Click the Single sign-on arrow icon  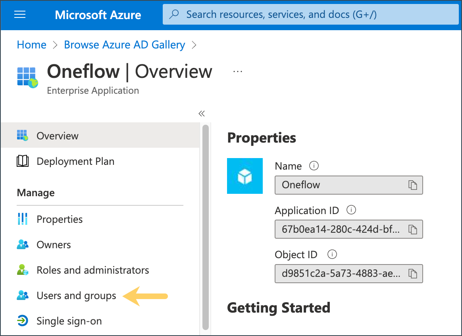coord(22,321)
